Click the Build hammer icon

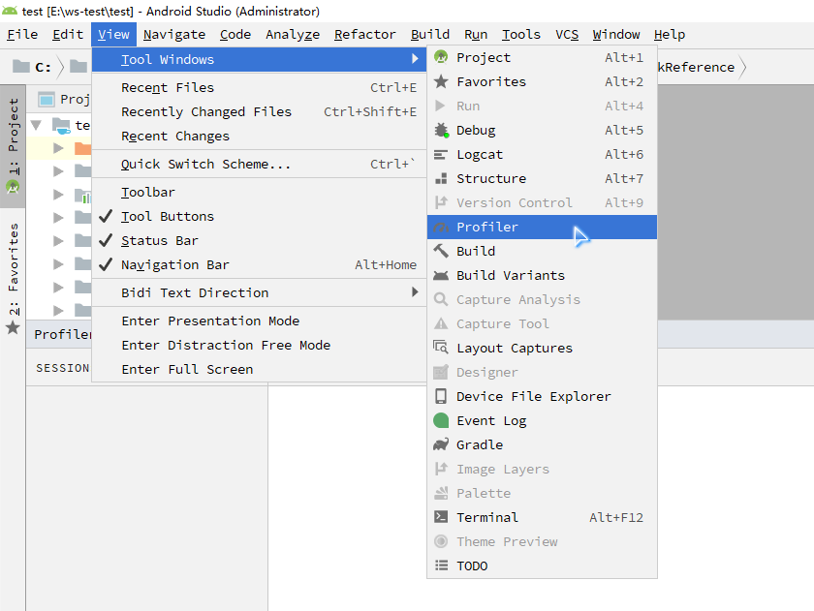[x=441, y=251]
